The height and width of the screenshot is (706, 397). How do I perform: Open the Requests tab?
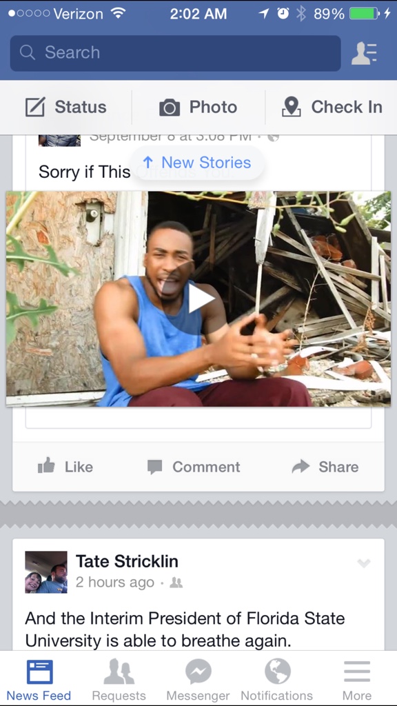(119, 680)
